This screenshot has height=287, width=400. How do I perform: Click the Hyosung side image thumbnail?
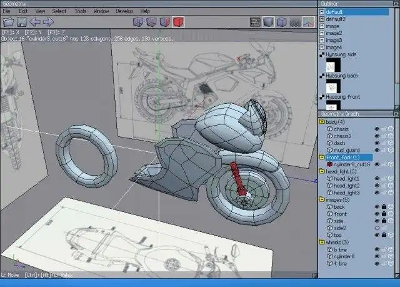pyautogui.click(x=334, y=64)
